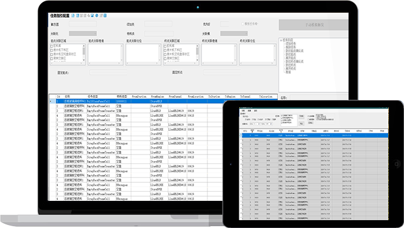Click the 固定起点 input field
Image resolution: width=404 pixels, height=228 pixels.
(x=108, y=72)
